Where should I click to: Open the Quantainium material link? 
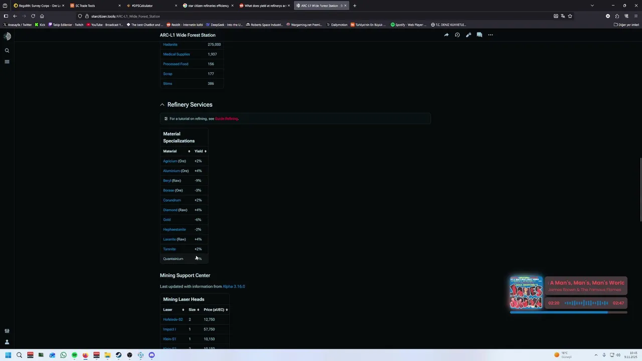pyautogui.click(x=173, y=259)
